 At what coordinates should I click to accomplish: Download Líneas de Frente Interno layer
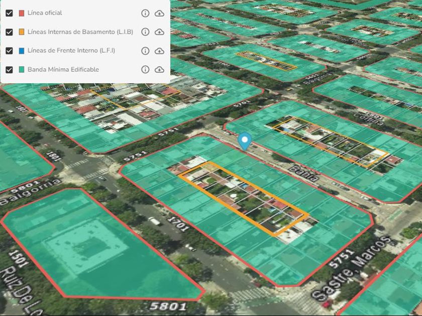[x=159, y=51]
